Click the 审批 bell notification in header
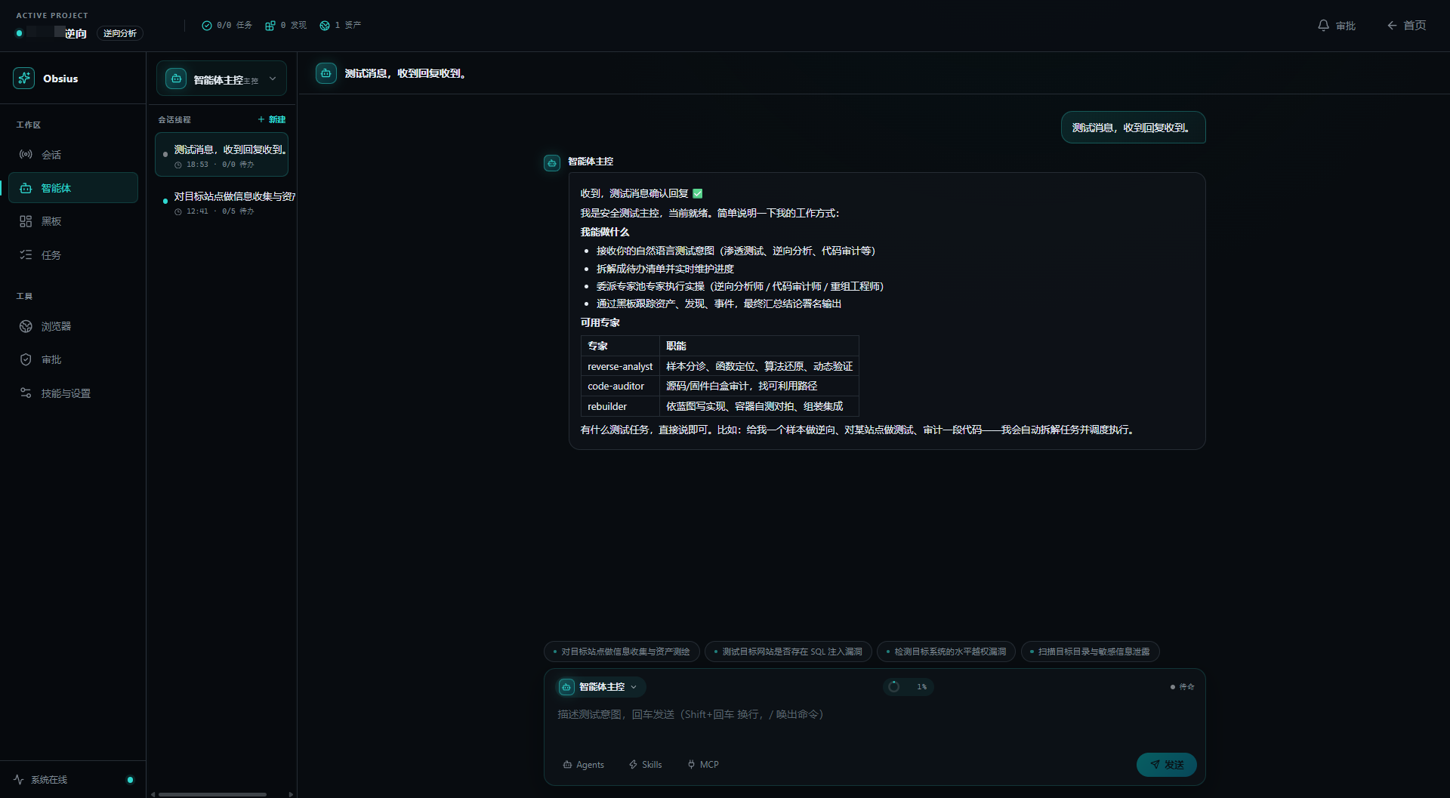Image resolution: width=1450 pixels, height=798 pixels. (x=1336, y=26)
